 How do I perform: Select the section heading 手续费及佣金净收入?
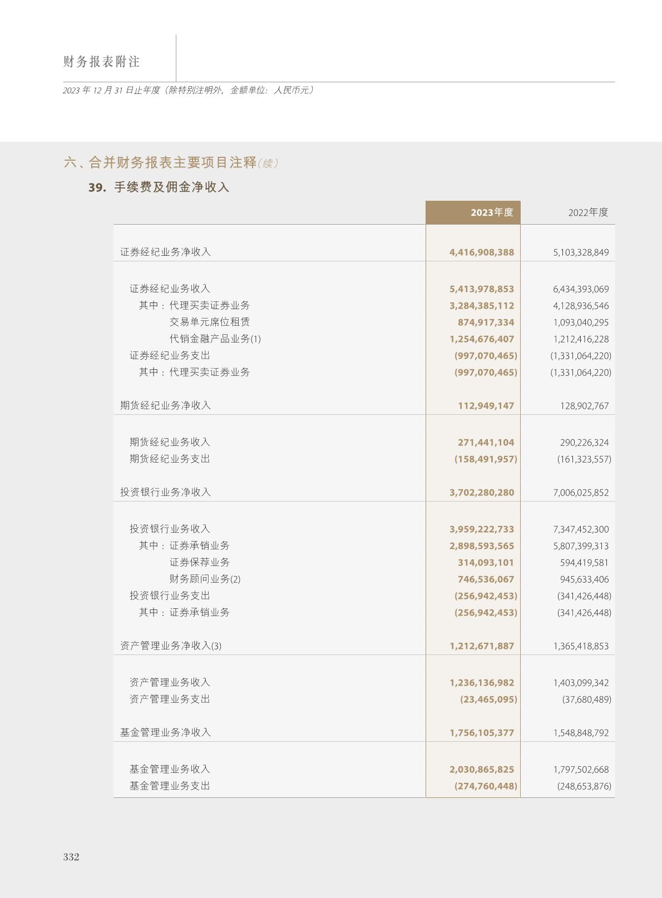(x=171, y=187)
